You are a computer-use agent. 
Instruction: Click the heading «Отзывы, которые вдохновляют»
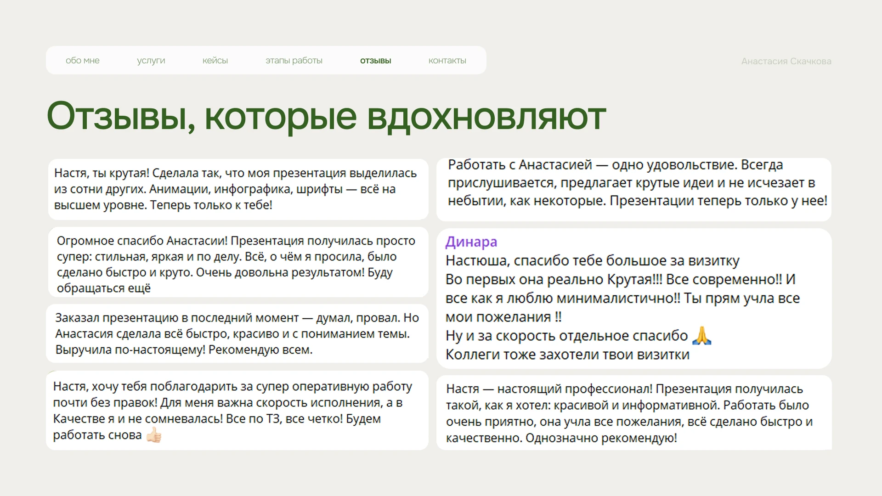[x=326, y=116]
